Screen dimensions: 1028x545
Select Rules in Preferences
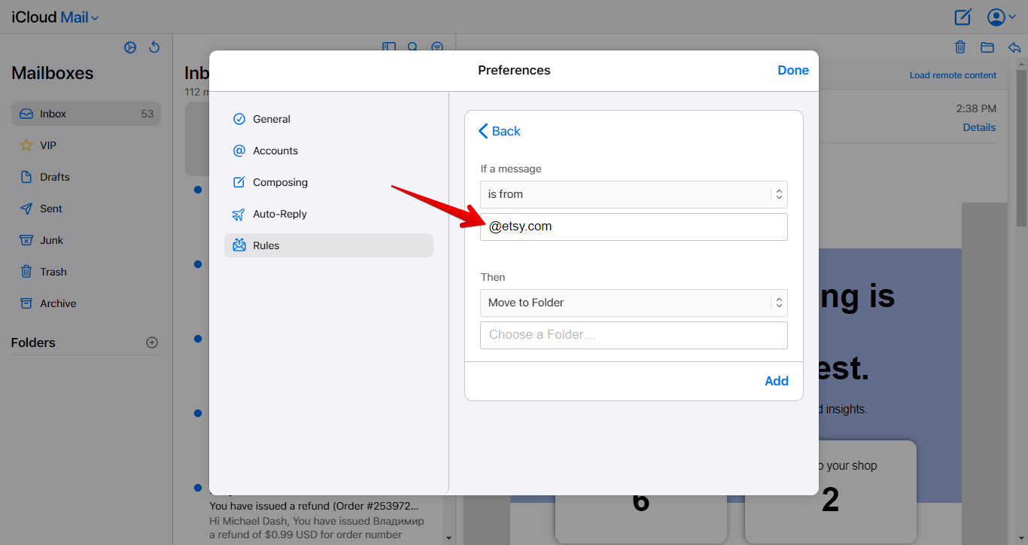pos(329,245)
